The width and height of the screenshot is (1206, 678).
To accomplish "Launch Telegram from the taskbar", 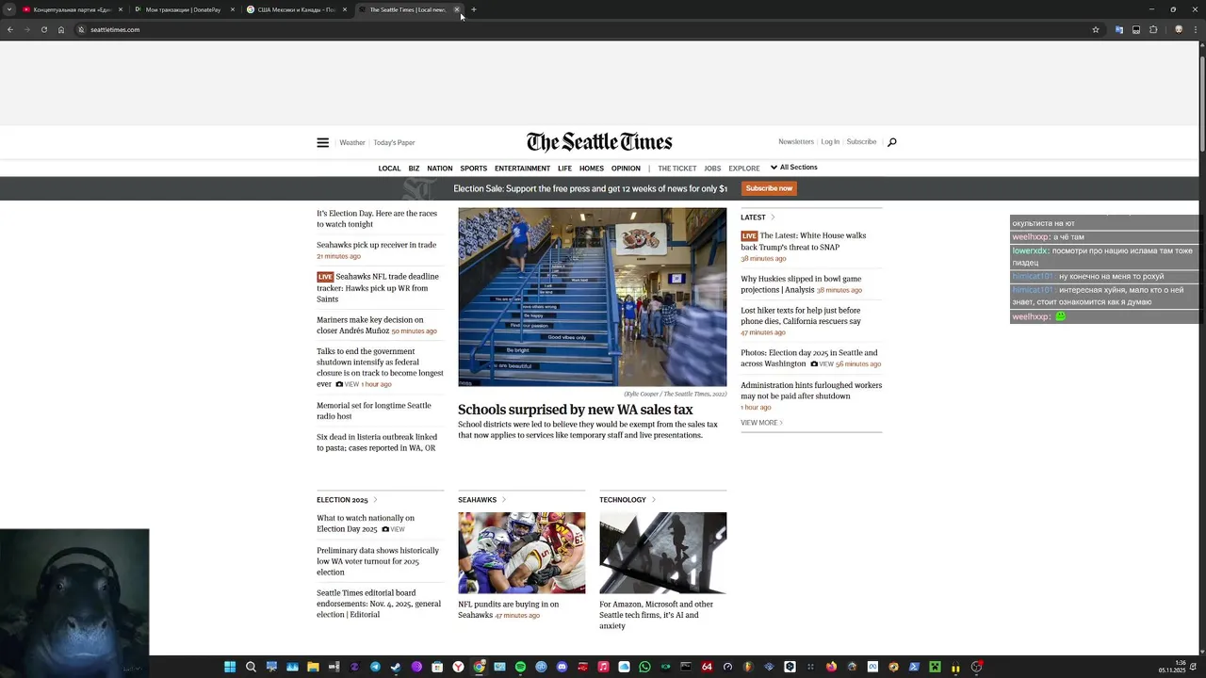I will point(375,667).
